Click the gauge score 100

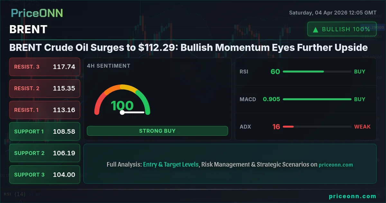coord(122,106)
